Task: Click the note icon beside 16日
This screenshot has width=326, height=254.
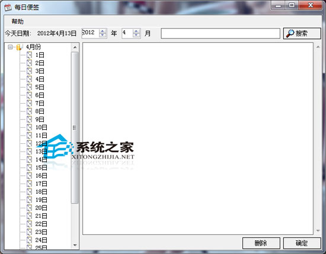Action: [29, 176]
